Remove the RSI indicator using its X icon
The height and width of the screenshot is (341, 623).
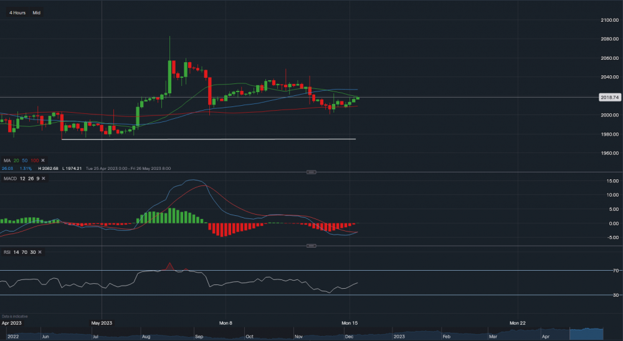pyautogui.click(x=40, y=252)
